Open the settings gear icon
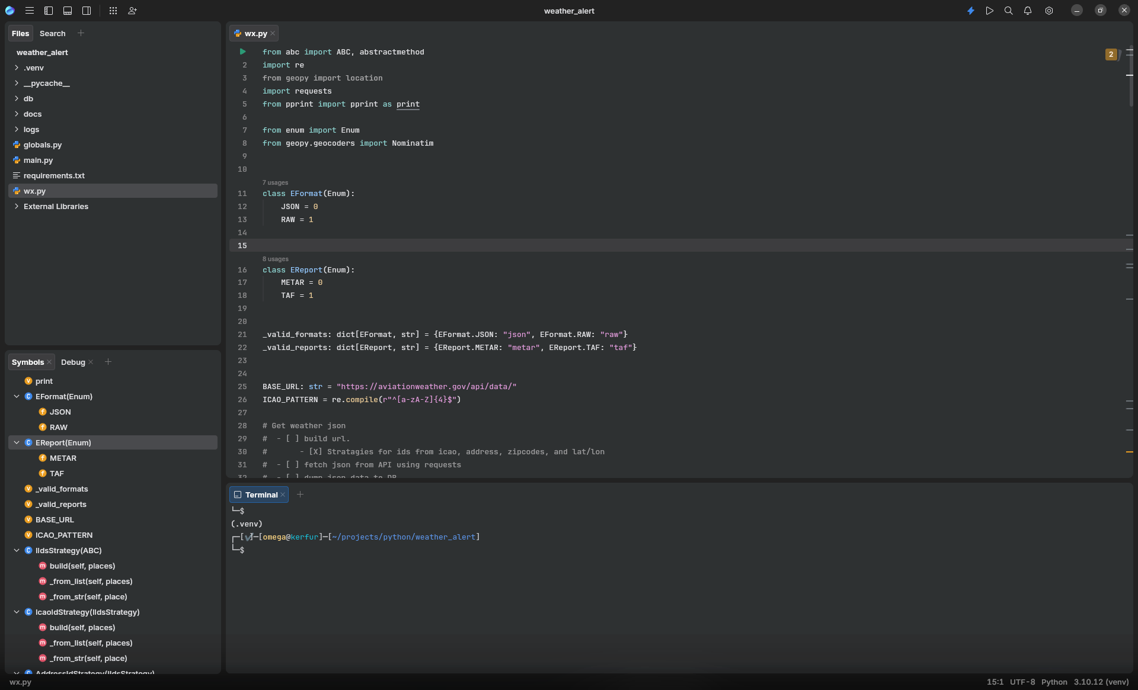 pyautogui.click(x=1049, y=11)
